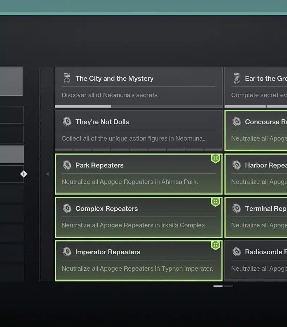Open the Imperator Repeaters triumph
Image resolution: width=287 pixels, height=327 pixels.
pos(139,261)
